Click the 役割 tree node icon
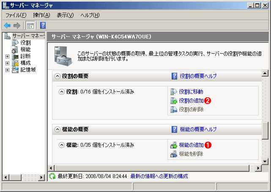The height and width of the screenshot is (192, 271). coord(15,43)
